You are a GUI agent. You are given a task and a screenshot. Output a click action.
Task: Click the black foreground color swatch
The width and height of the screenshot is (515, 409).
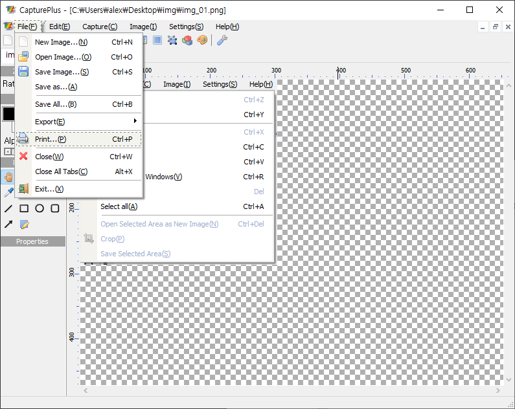(x=8, y=114)
